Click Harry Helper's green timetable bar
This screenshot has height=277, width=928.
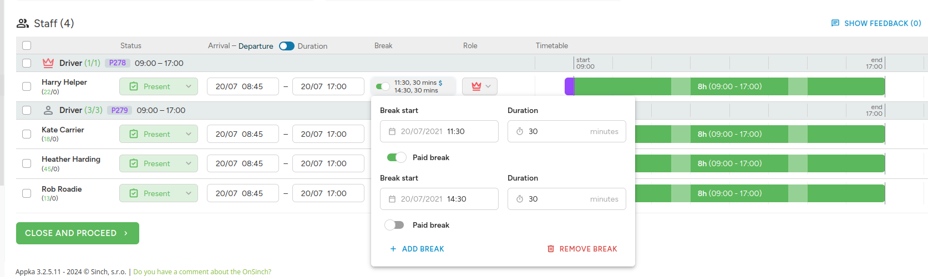click(729, 86)
